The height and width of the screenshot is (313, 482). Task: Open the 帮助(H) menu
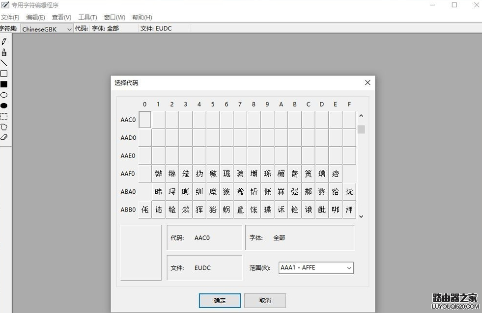point(142,17)
